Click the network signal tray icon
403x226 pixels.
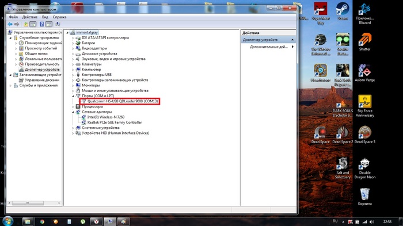point(364,221)
